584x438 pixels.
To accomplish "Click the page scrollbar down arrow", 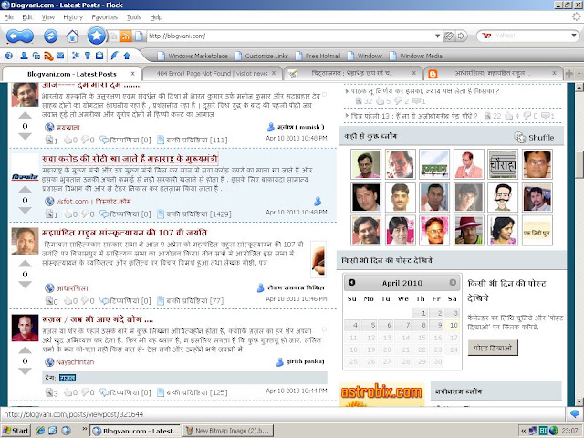I will [579, 401].
